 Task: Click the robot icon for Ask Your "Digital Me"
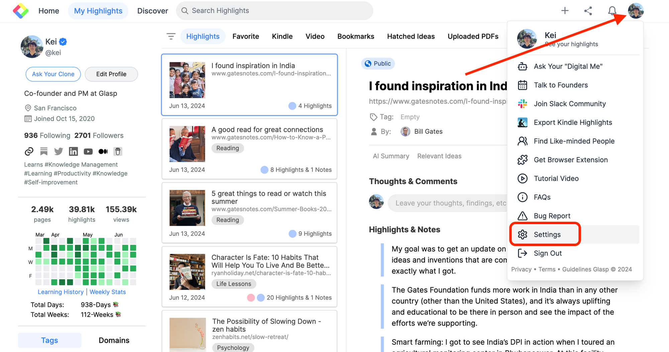coord(522,66)
